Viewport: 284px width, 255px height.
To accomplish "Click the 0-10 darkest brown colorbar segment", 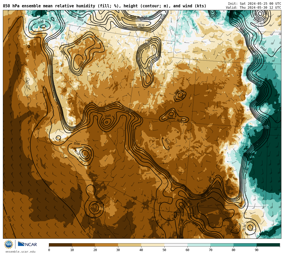I will 60,245.
